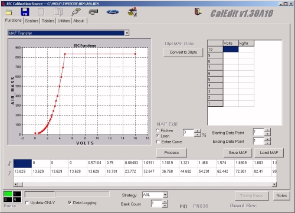Click the app icon in title bar

pos(4,4)
